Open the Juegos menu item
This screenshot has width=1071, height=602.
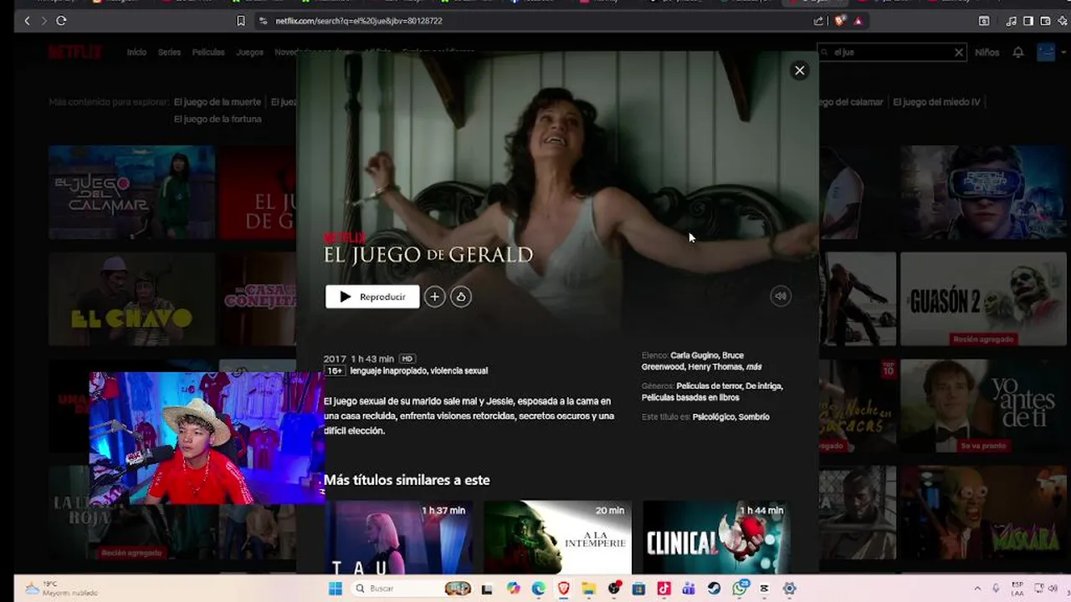[249, 52]
